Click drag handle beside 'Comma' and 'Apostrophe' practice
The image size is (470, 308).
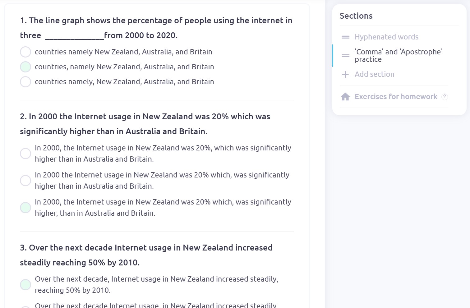pos(345,56)
